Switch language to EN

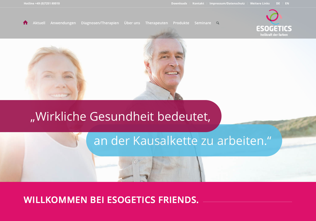click(x=287, y=3)
